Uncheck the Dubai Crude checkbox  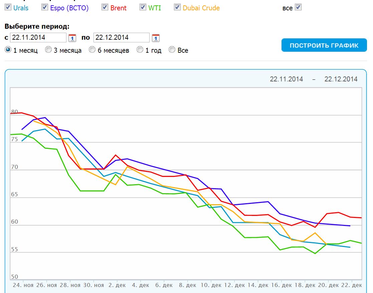[x=177, y=7]
